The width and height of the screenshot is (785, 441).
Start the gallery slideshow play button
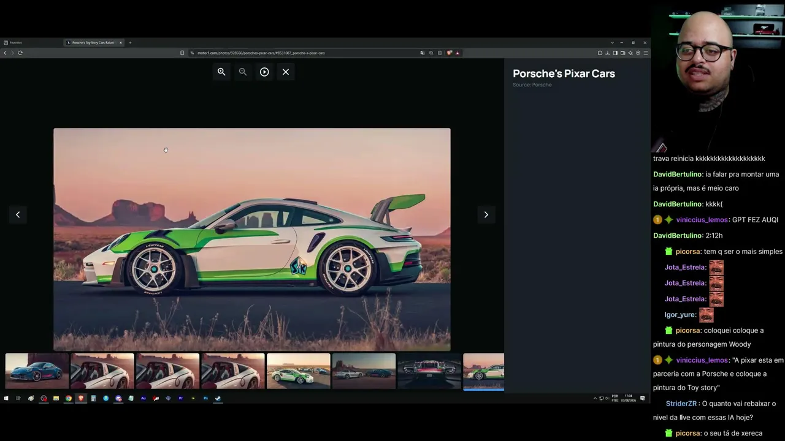pos(264,72)
